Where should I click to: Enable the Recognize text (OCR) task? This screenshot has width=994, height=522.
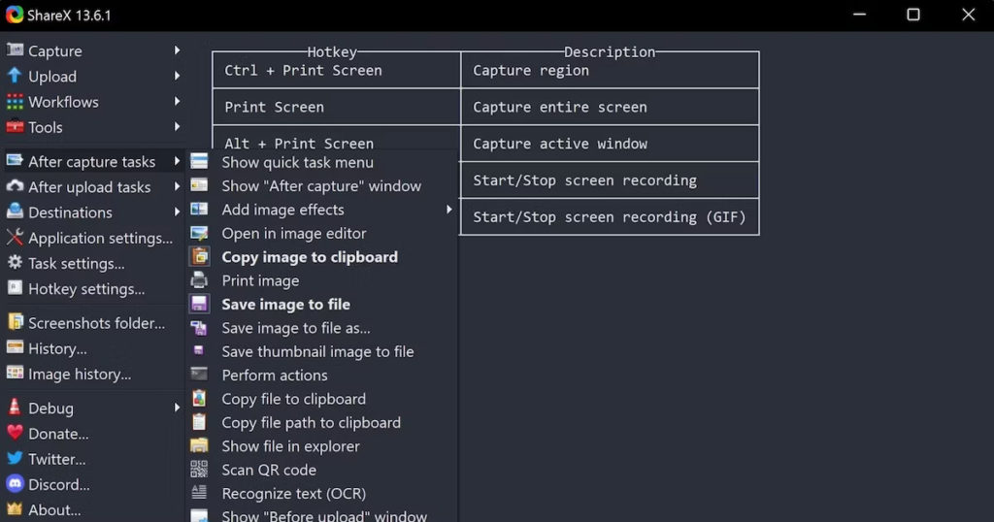click(x=293, y=494)
